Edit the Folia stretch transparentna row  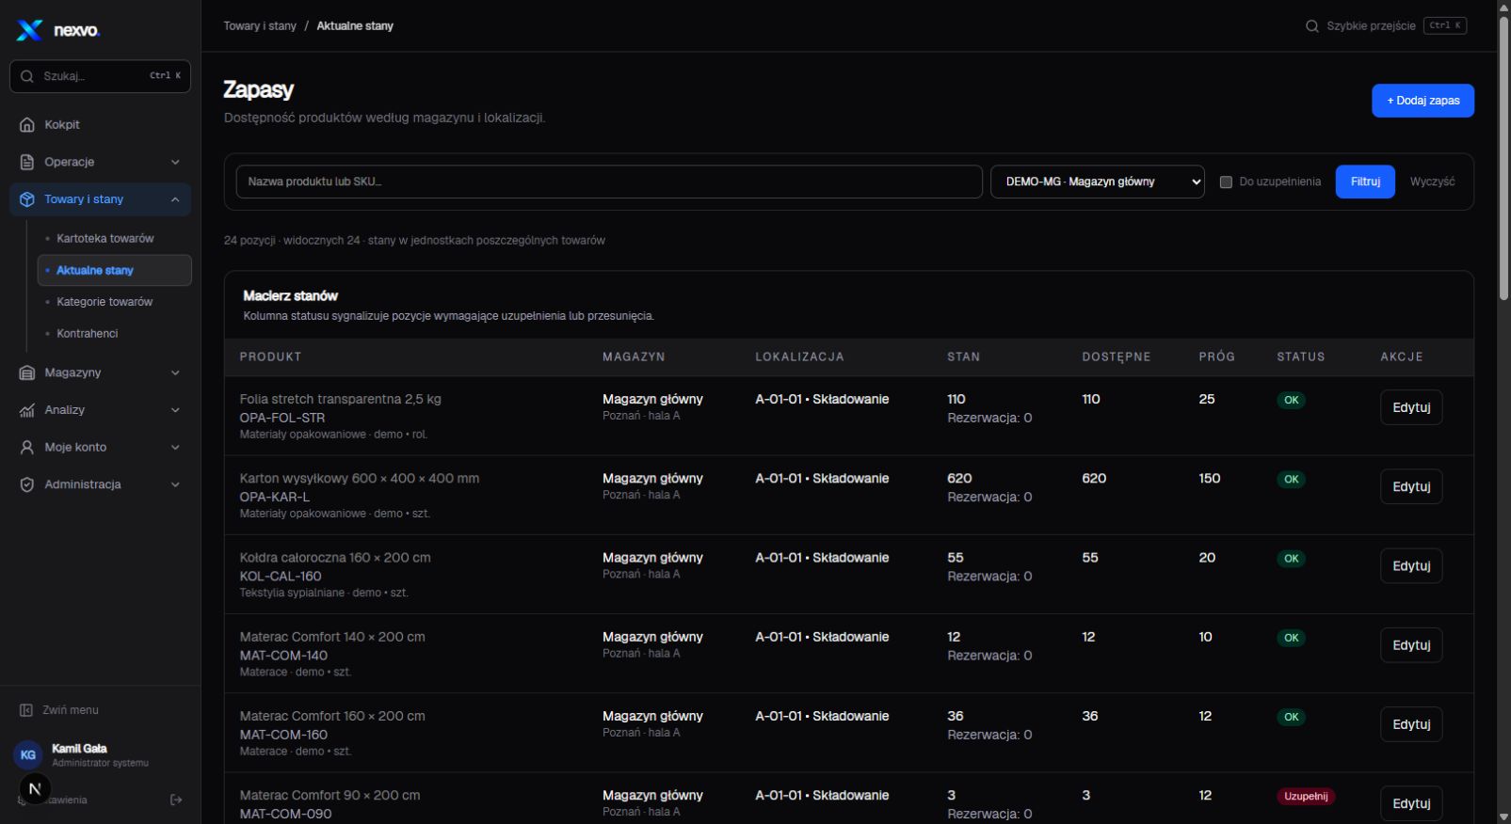pos(1411,407)
